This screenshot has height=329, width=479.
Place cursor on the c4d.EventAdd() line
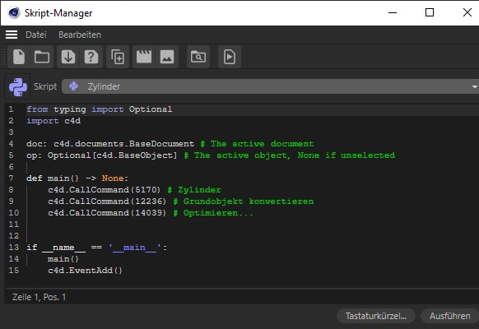pos(85,271)
